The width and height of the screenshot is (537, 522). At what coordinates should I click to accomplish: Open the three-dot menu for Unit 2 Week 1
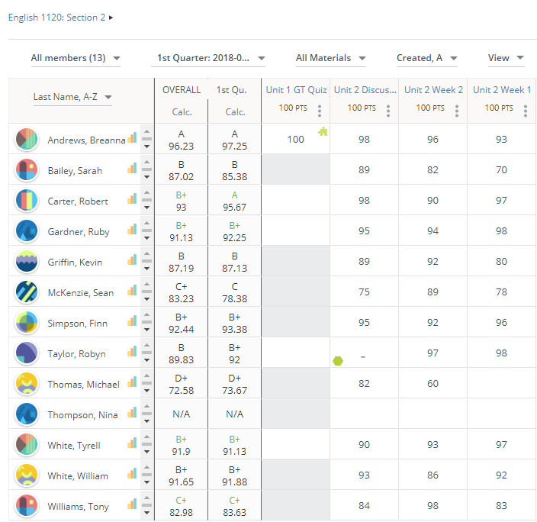[526, 110]
